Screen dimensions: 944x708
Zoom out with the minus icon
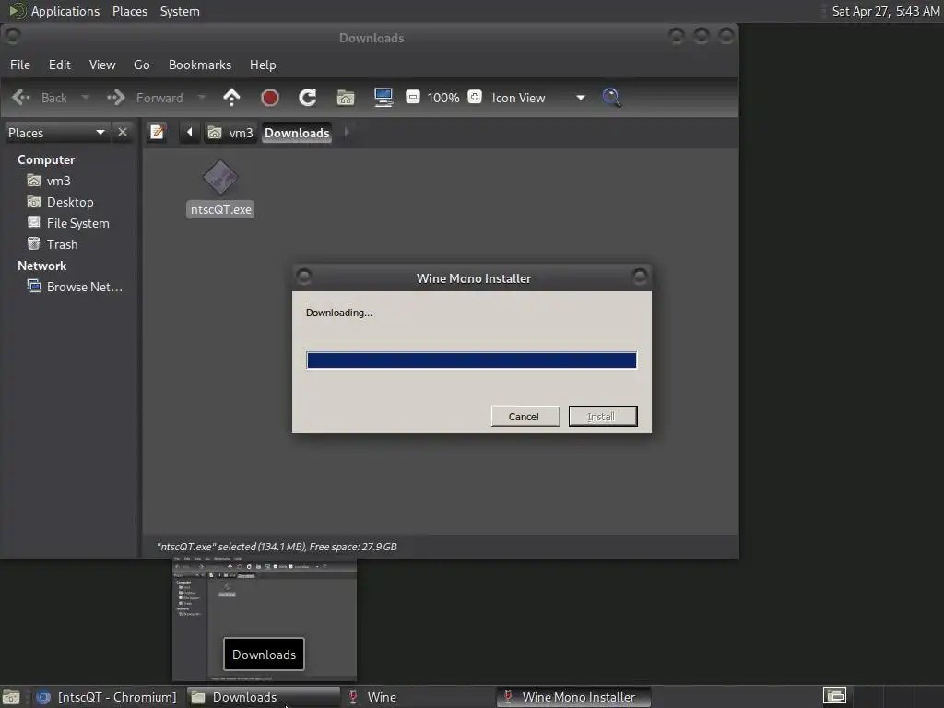(x=412, y=97)
